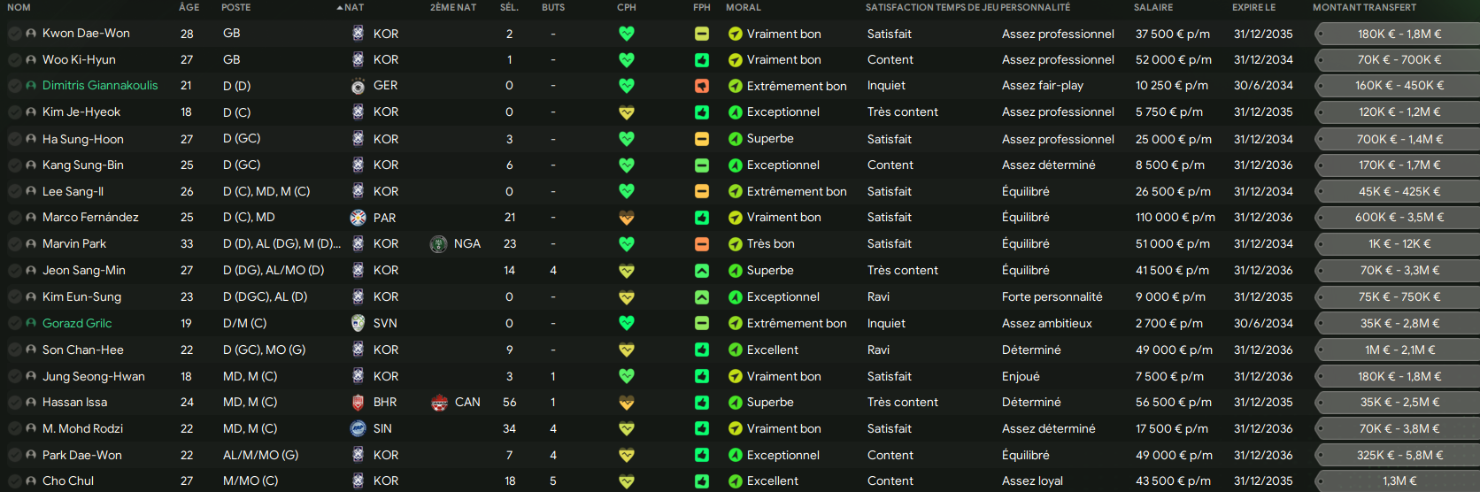Click the player icon beside Gorazd Grilc
Screen dimensions: 1480x492
31,324
